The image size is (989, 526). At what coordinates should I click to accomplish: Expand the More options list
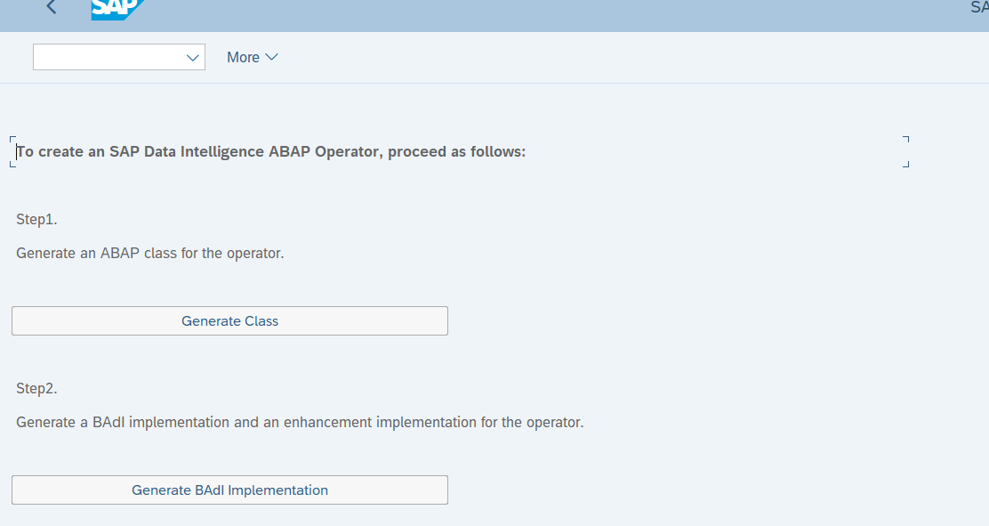pos(253,57)
